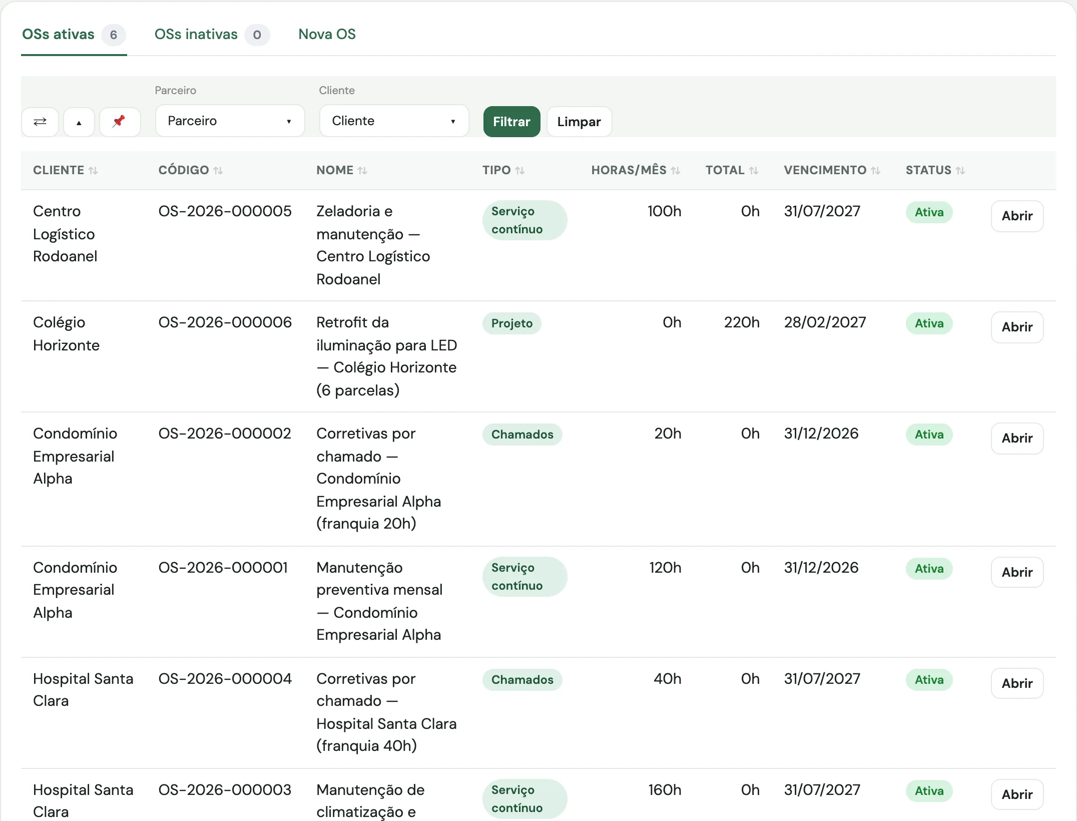
Task: Sort by TOTAL column arrows
Action: tap(754, 171)
